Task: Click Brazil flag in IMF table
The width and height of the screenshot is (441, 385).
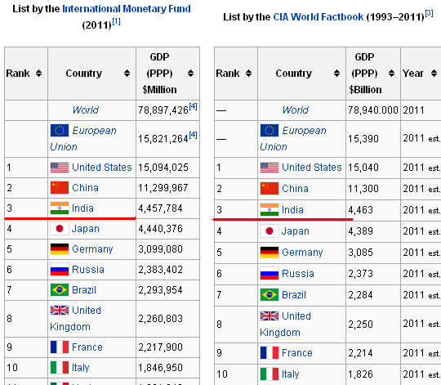Action: [60, 290]
